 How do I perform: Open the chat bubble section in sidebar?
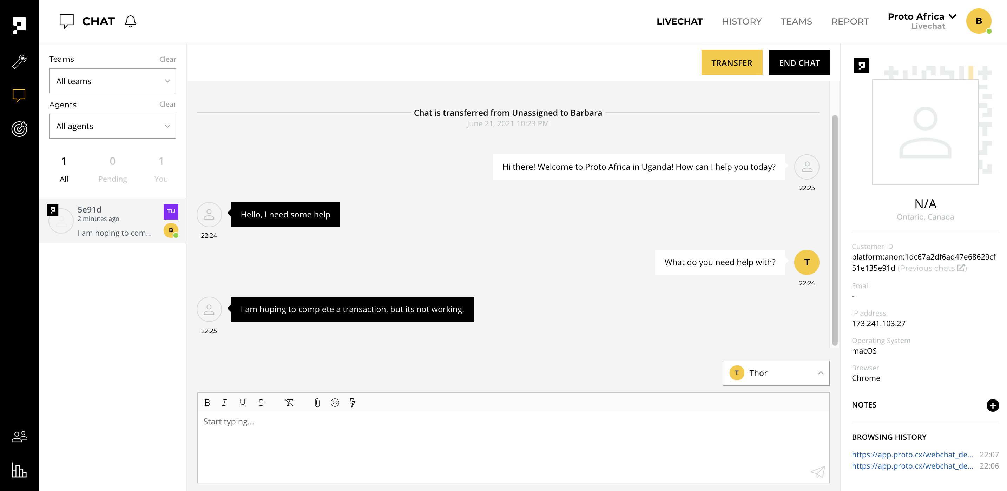pyautogui.click(x=19, y=95)
